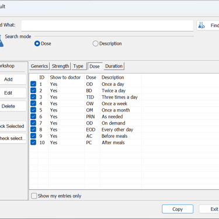
Task: Click the Check Selected button
Action: tap(12, 126)
